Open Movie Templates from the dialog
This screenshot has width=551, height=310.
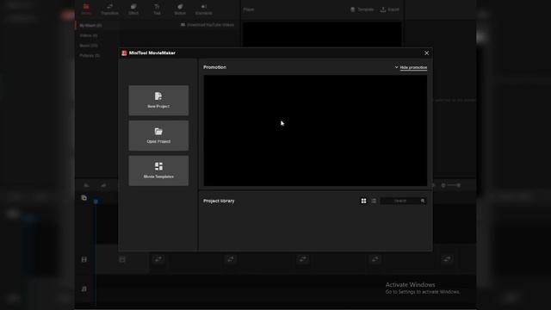coord(158,170)
